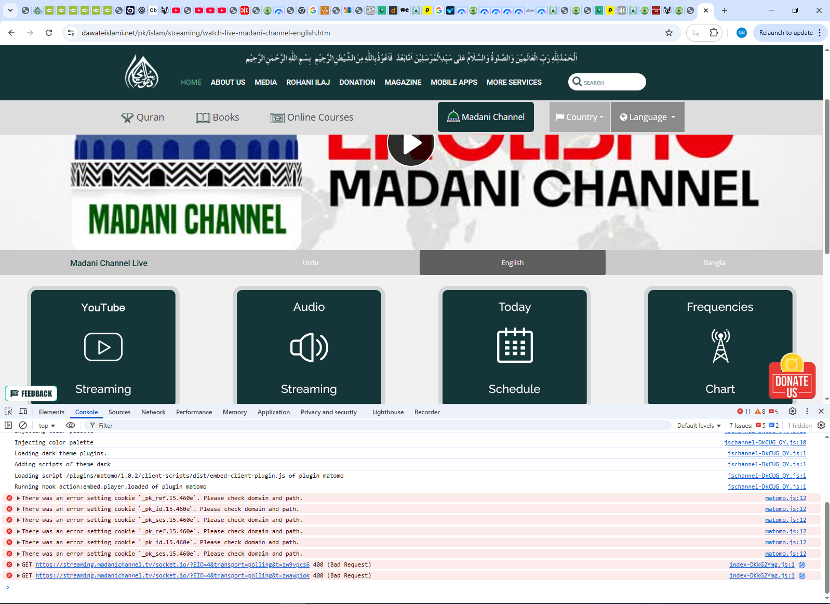Open the Language dropdown
Viewport: 830px width, 604px height.
click(x=647, y=117)
